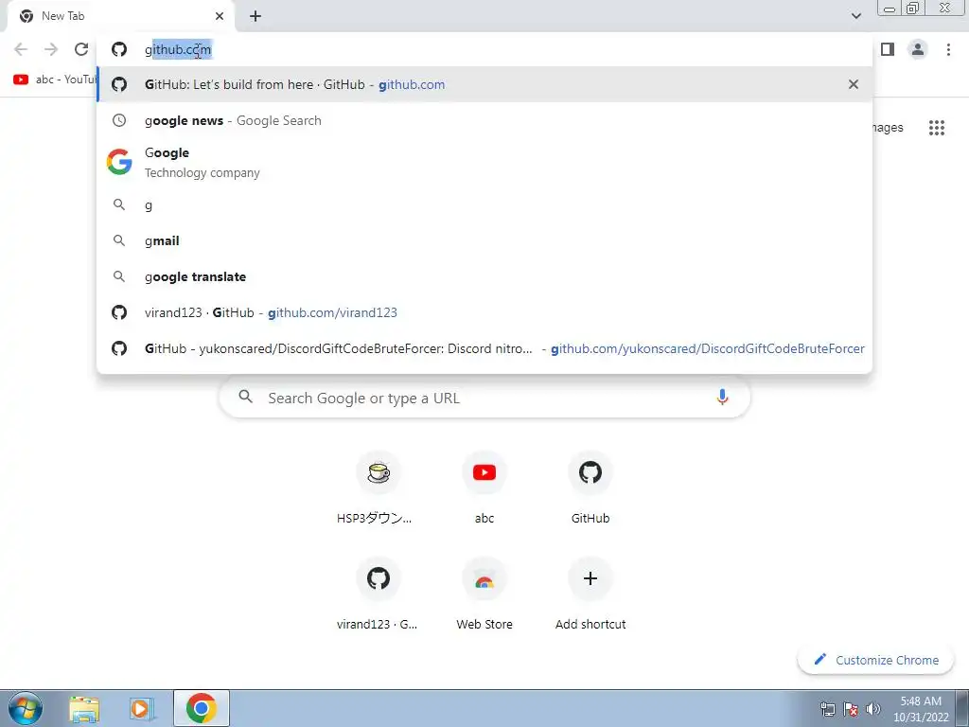This screenshot has height=727, width=969.
Task: Remove the GitHub suggestion with the X
Action: [x=853, y=84]
